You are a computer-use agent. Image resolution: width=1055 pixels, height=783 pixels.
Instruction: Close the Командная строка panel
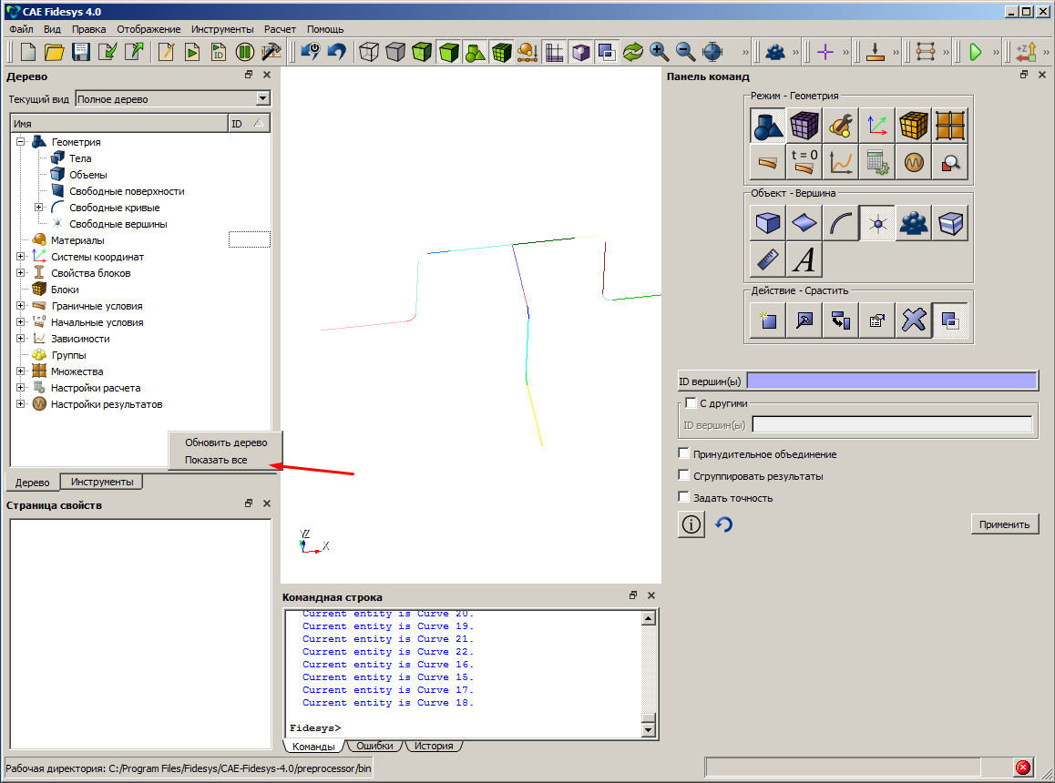coord(651,595)
